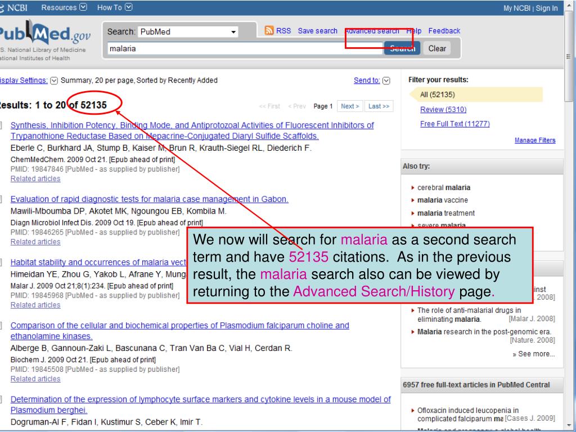Check the box next to the choline kinases article

tap(1, 326)
